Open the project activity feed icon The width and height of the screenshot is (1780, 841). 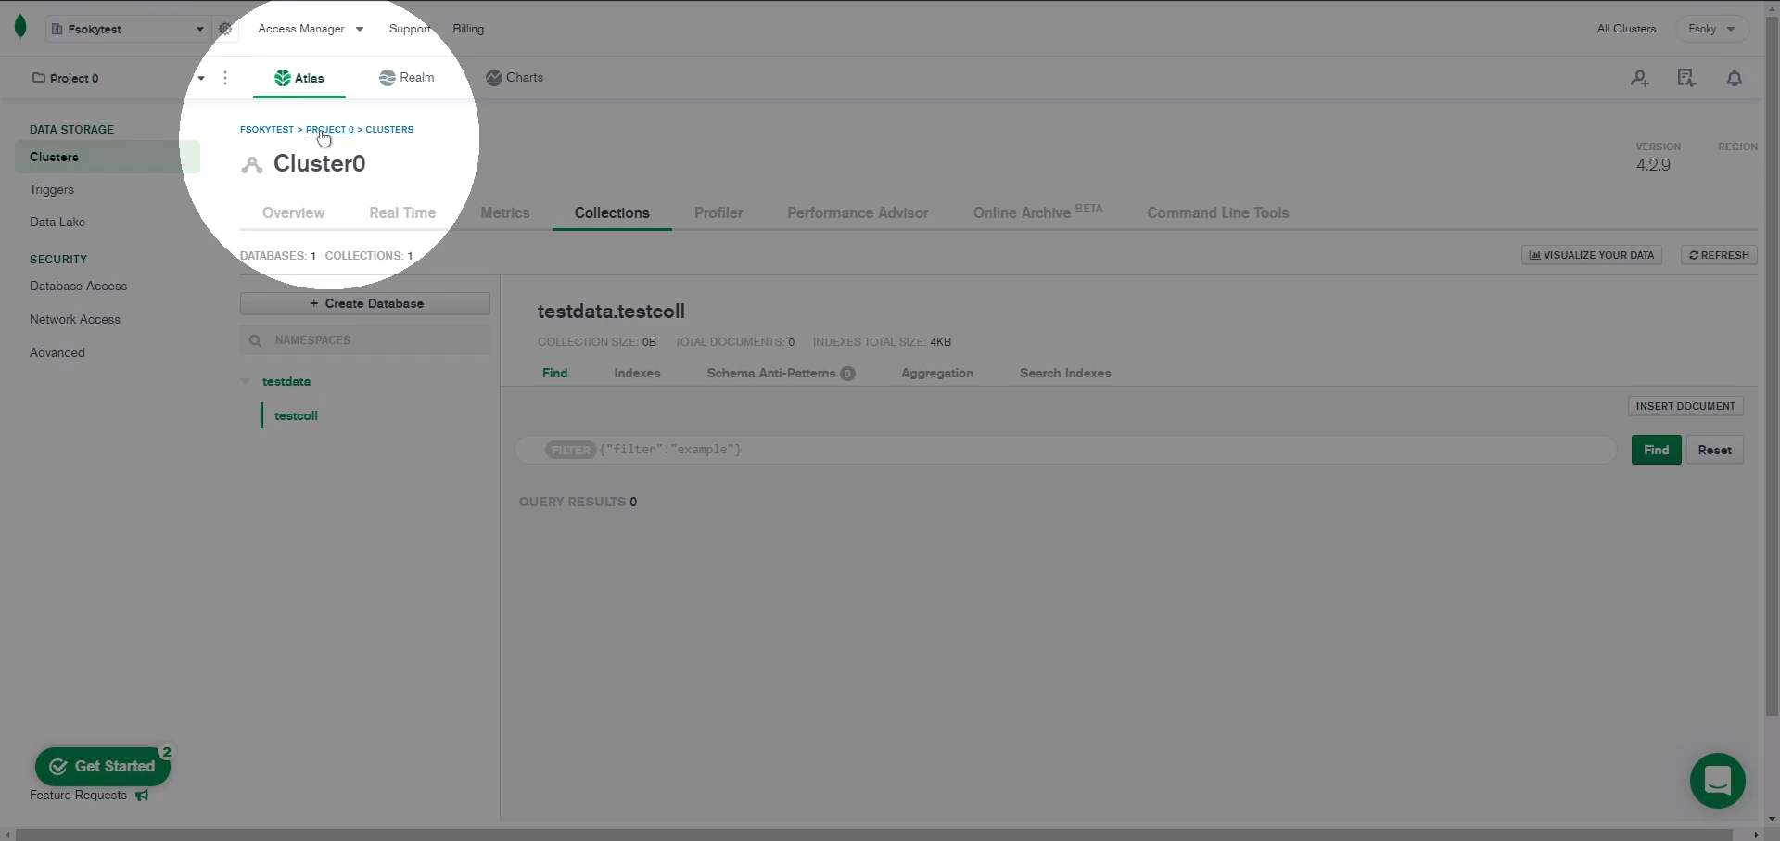pos(1686,79)
